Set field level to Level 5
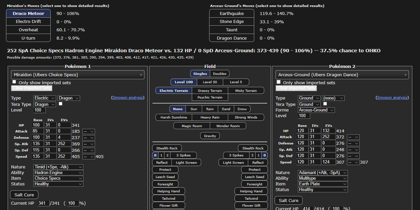420x210 pixels. (x=236, y=82)
